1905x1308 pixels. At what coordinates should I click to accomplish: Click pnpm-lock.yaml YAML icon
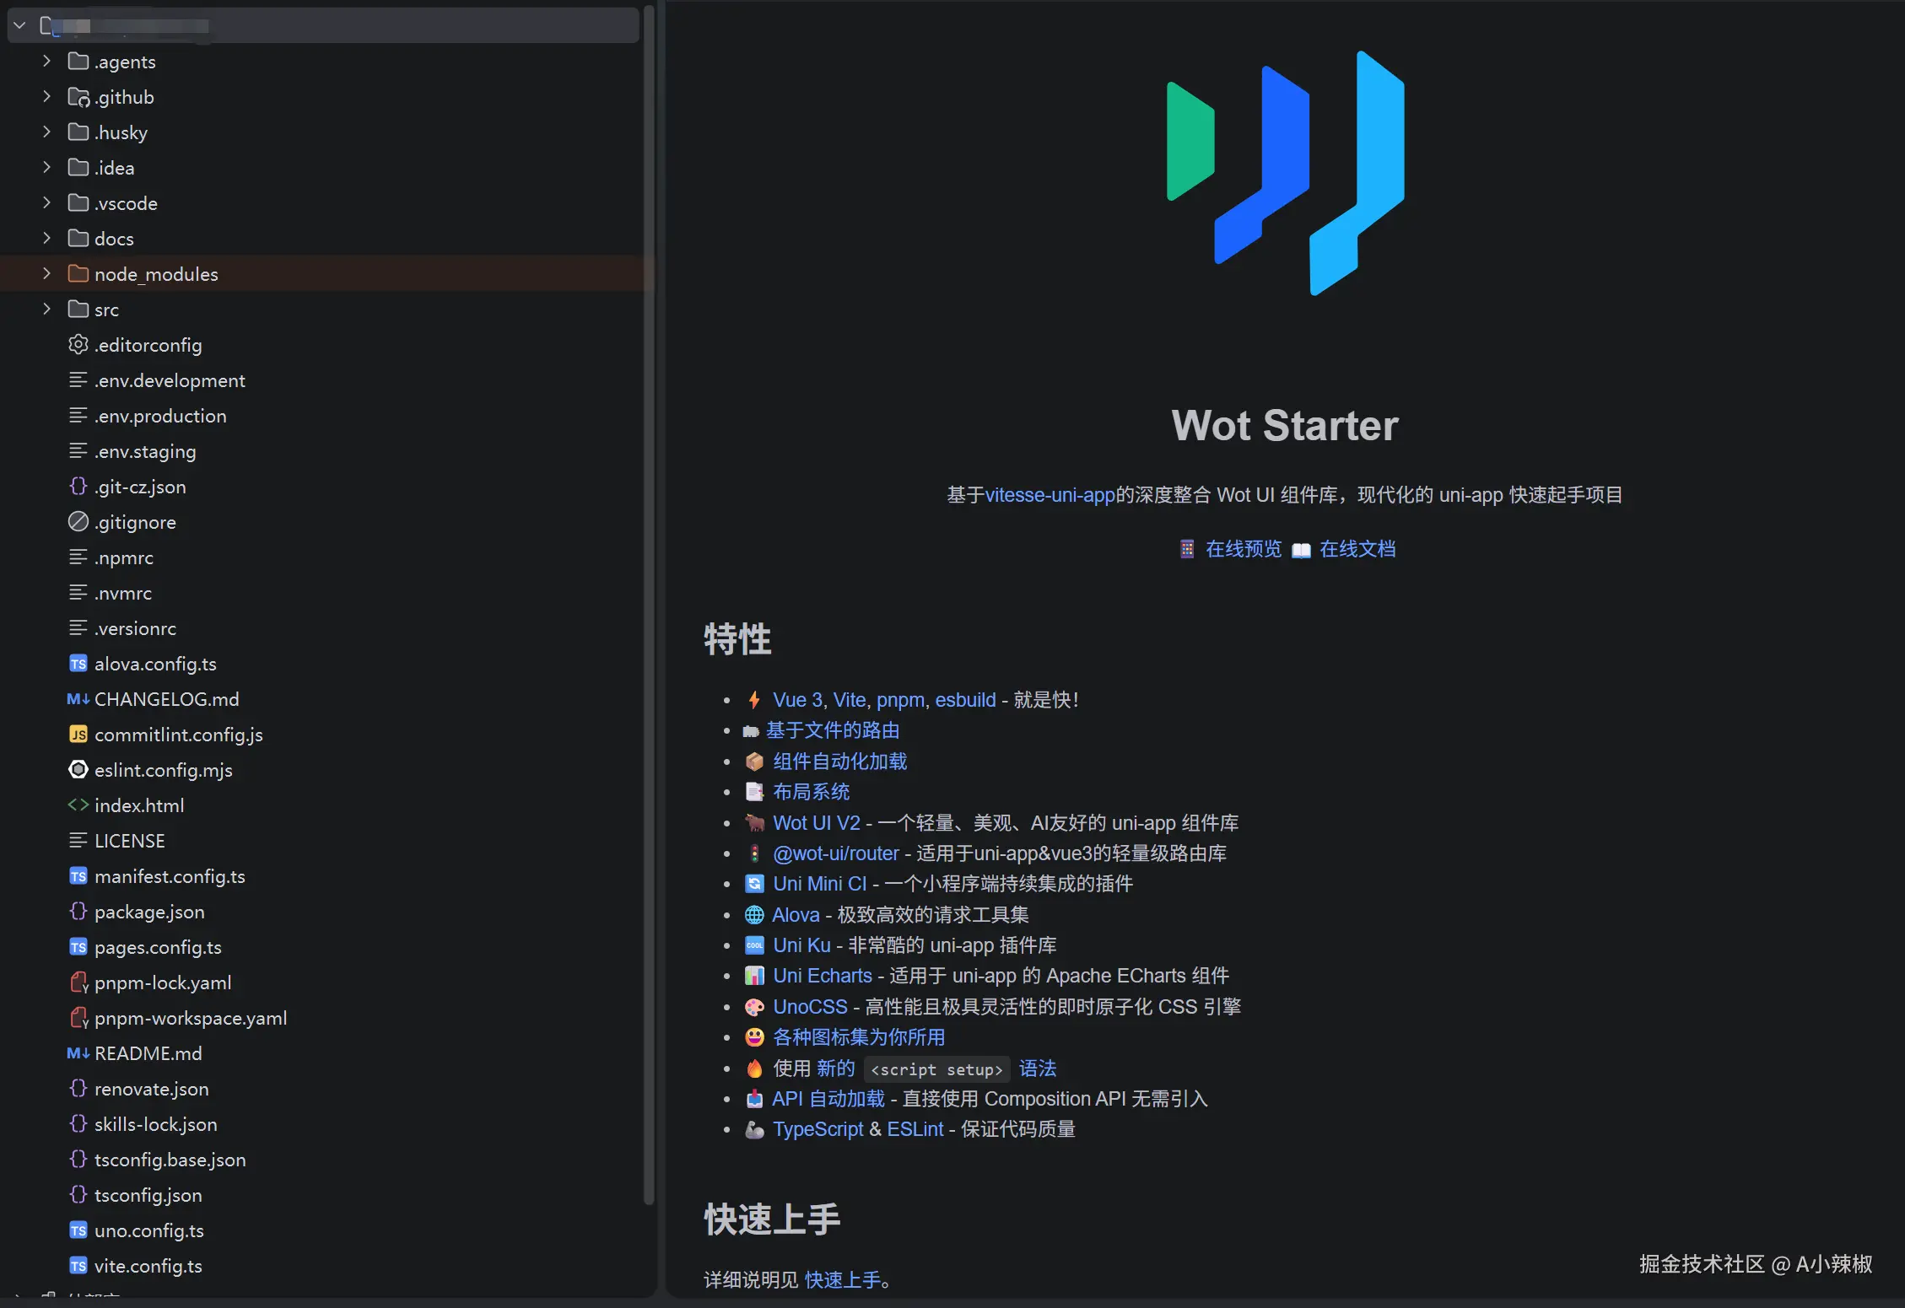tap(78, 982)
